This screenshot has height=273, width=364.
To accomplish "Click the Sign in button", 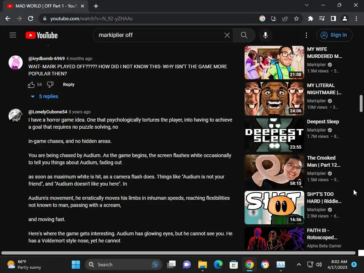I will click(x=334, y=35).
